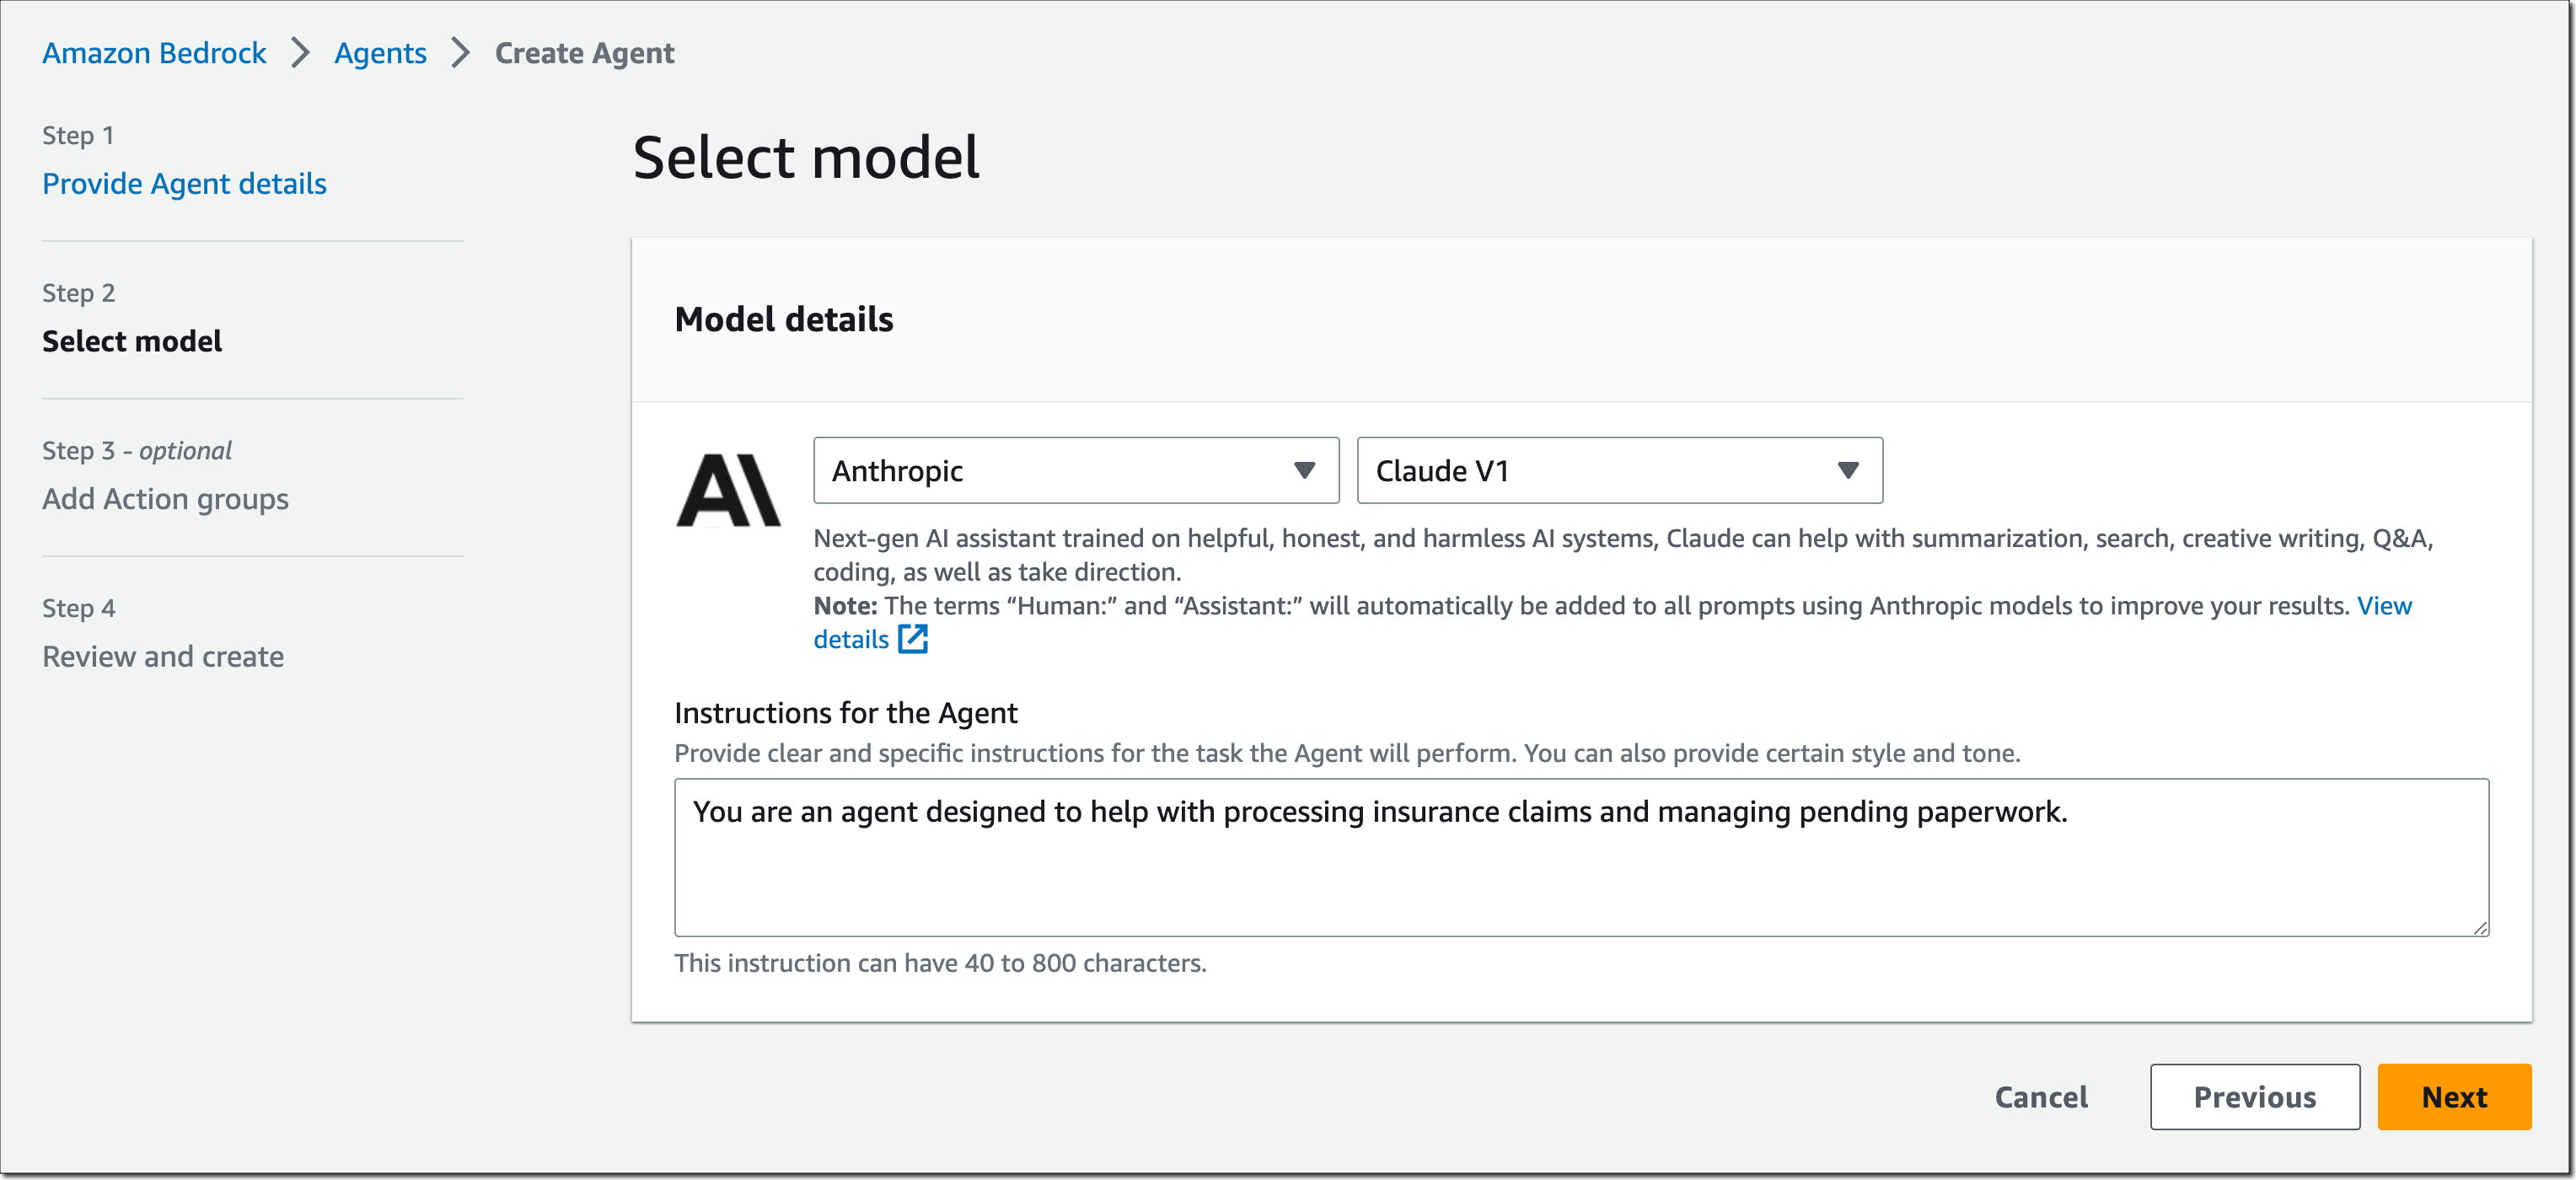Screen dimensions: 2576x1180
Task: Select Step 3 Add Action groups
Action: [165, 498]
